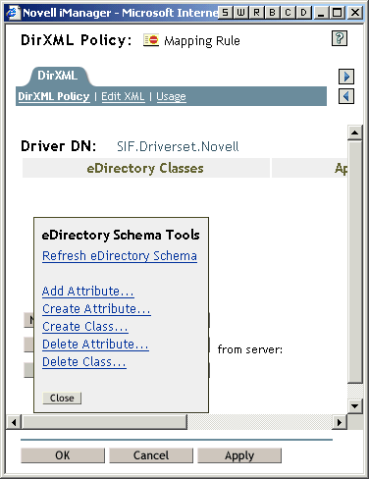Click the B button in title bar
369x479 pixels.
pos(272,13)
